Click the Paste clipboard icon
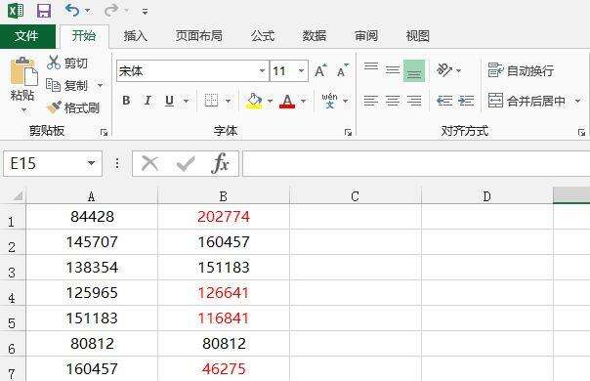 [x=23, y=71]
